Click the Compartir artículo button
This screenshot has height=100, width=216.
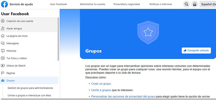point(196,51)
